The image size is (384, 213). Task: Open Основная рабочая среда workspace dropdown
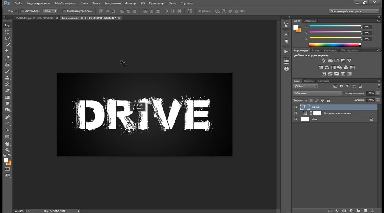click(354, 11)
